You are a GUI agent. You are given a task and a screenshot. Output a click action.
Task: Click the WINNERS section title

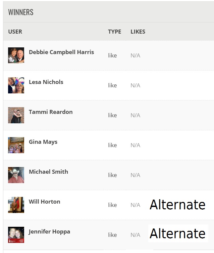pos(21,12)
